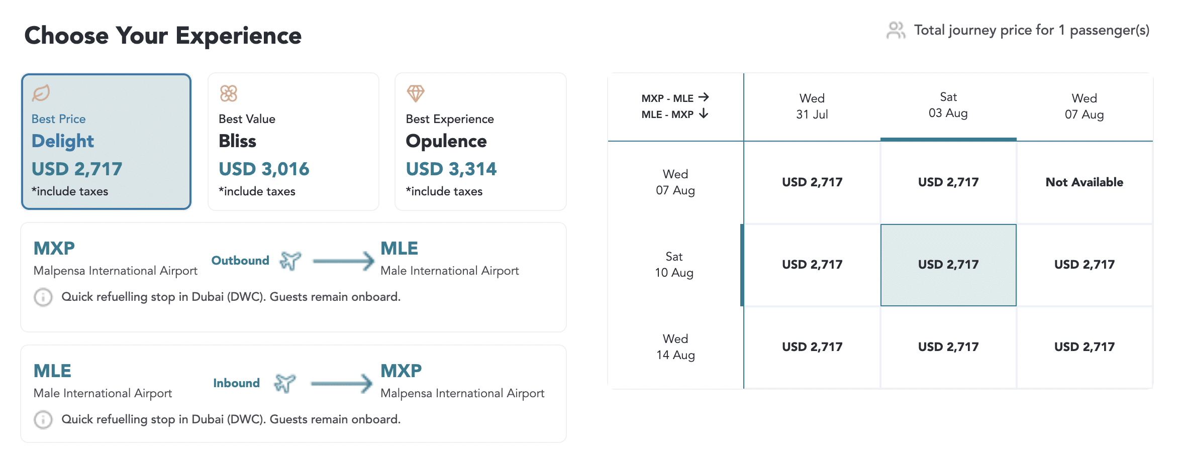Click the passengers icon near total price
1180x463 pixels.
pos(896,31)
